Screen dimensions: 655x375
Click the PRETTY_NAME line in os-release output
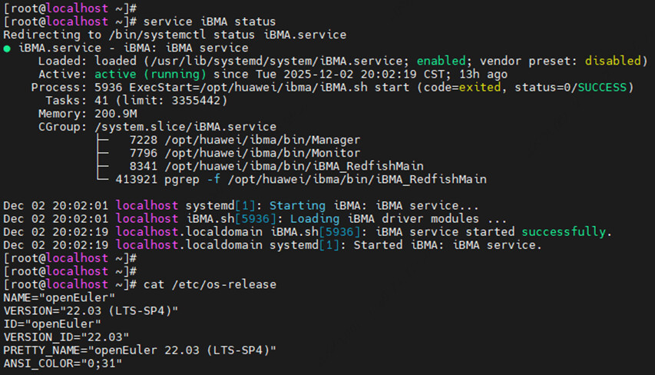click(x=140, y=350)
